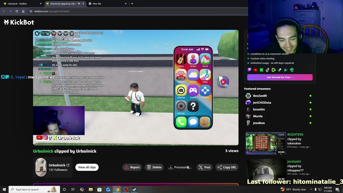
Task: Open Steam from the taskbar
Action: pos(134,190)
